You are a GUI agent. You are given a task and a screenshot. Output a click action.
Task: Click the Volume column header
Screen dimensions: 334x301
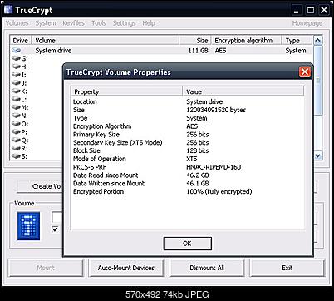(x=106, y=41)
